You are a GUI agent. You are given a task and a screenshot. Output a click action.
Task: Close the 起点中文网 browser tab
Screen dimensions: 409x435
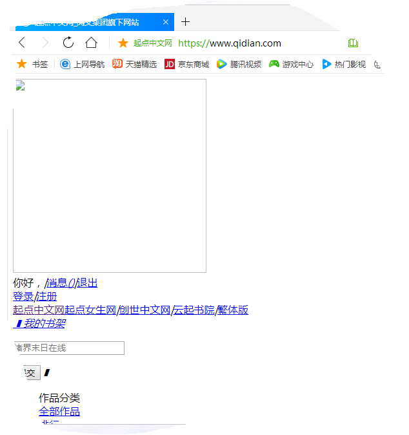click(x=166, y=22)
